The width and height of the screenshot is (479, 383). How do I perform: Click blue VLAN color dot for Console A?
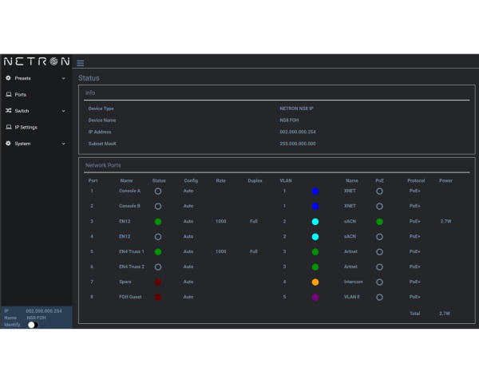pos(315,191)
